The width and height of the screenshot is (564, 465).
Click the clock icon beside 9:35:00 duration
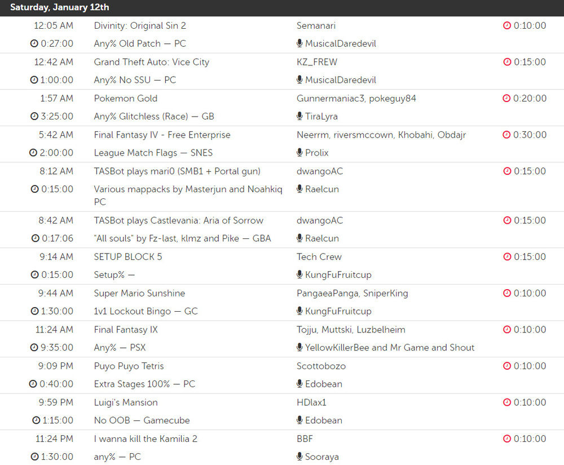34,348
